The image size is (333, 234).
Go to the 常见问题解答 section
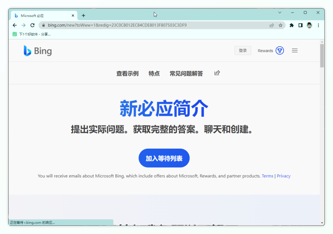point(186,73)
